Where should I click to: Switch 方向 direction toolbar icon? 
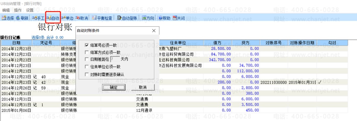(148, 18)
